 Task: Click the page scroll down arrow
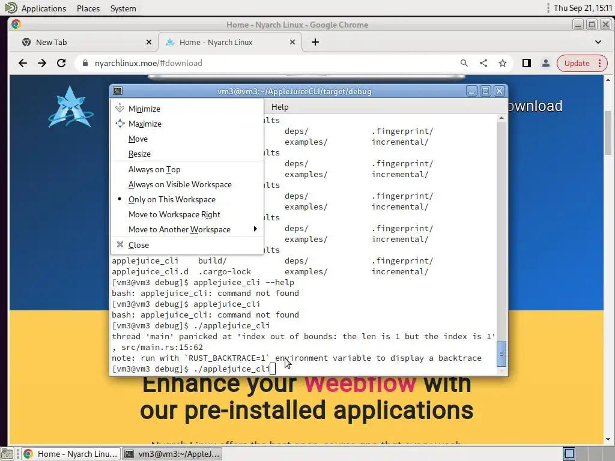tap(608, 440)
